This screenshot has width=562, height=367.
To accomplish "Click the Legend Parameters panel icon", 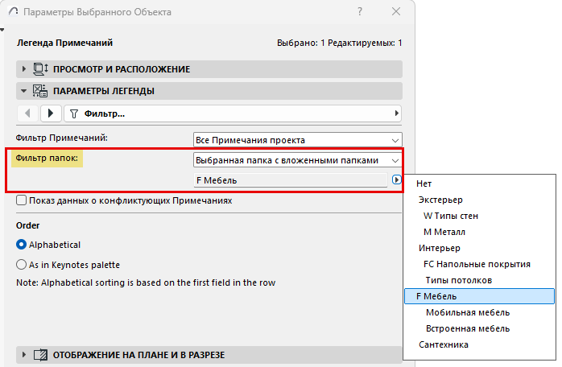I will 40,91.
